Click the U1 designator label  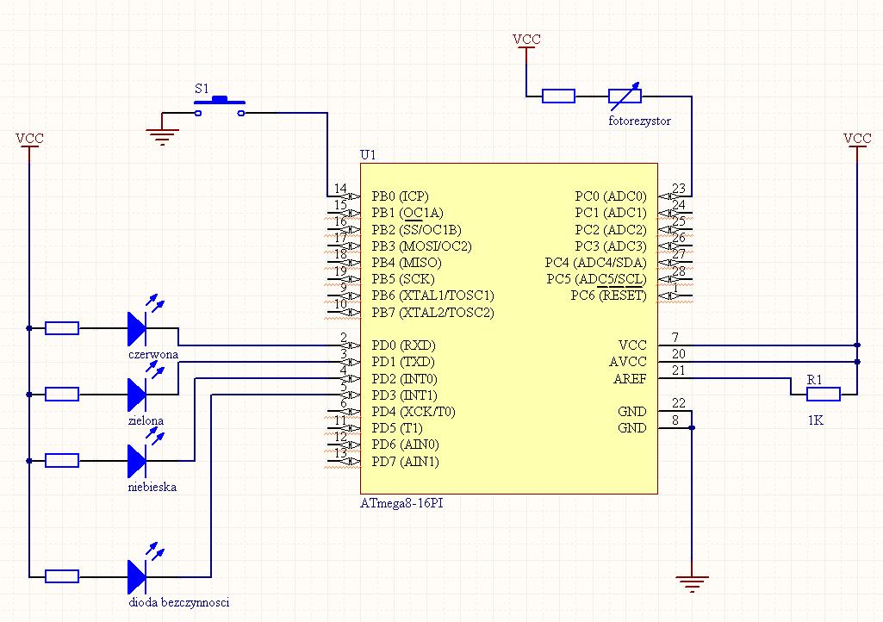[368, 155]
